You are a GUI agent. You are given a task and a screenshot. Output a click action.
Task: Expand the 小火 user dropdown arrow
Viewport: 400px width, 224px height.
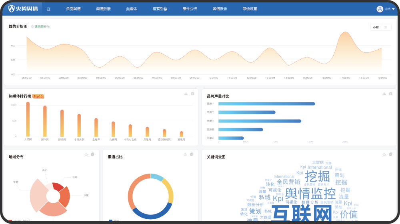[393, 9]
